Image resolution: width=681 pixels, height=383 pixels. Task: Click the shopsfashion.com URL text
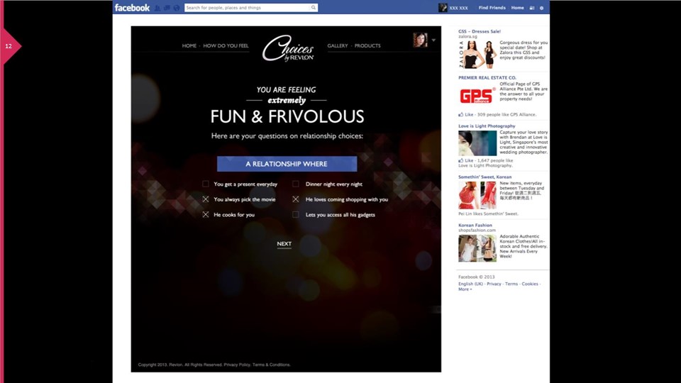point(477,230)
